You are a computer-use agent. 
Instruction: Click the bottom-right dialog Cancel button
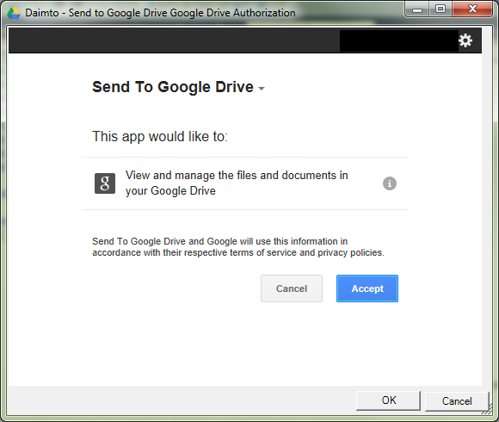[457, 401]
